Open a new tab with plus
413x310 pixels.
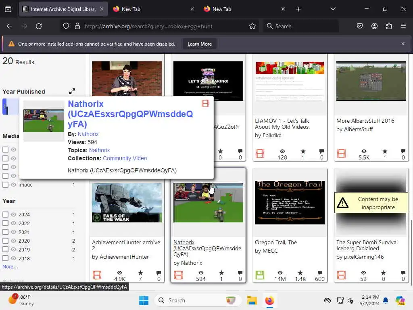[298, 9]
